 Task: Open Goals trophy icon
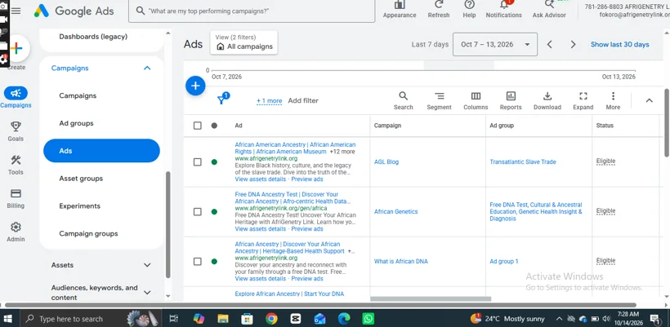[16, 126]
